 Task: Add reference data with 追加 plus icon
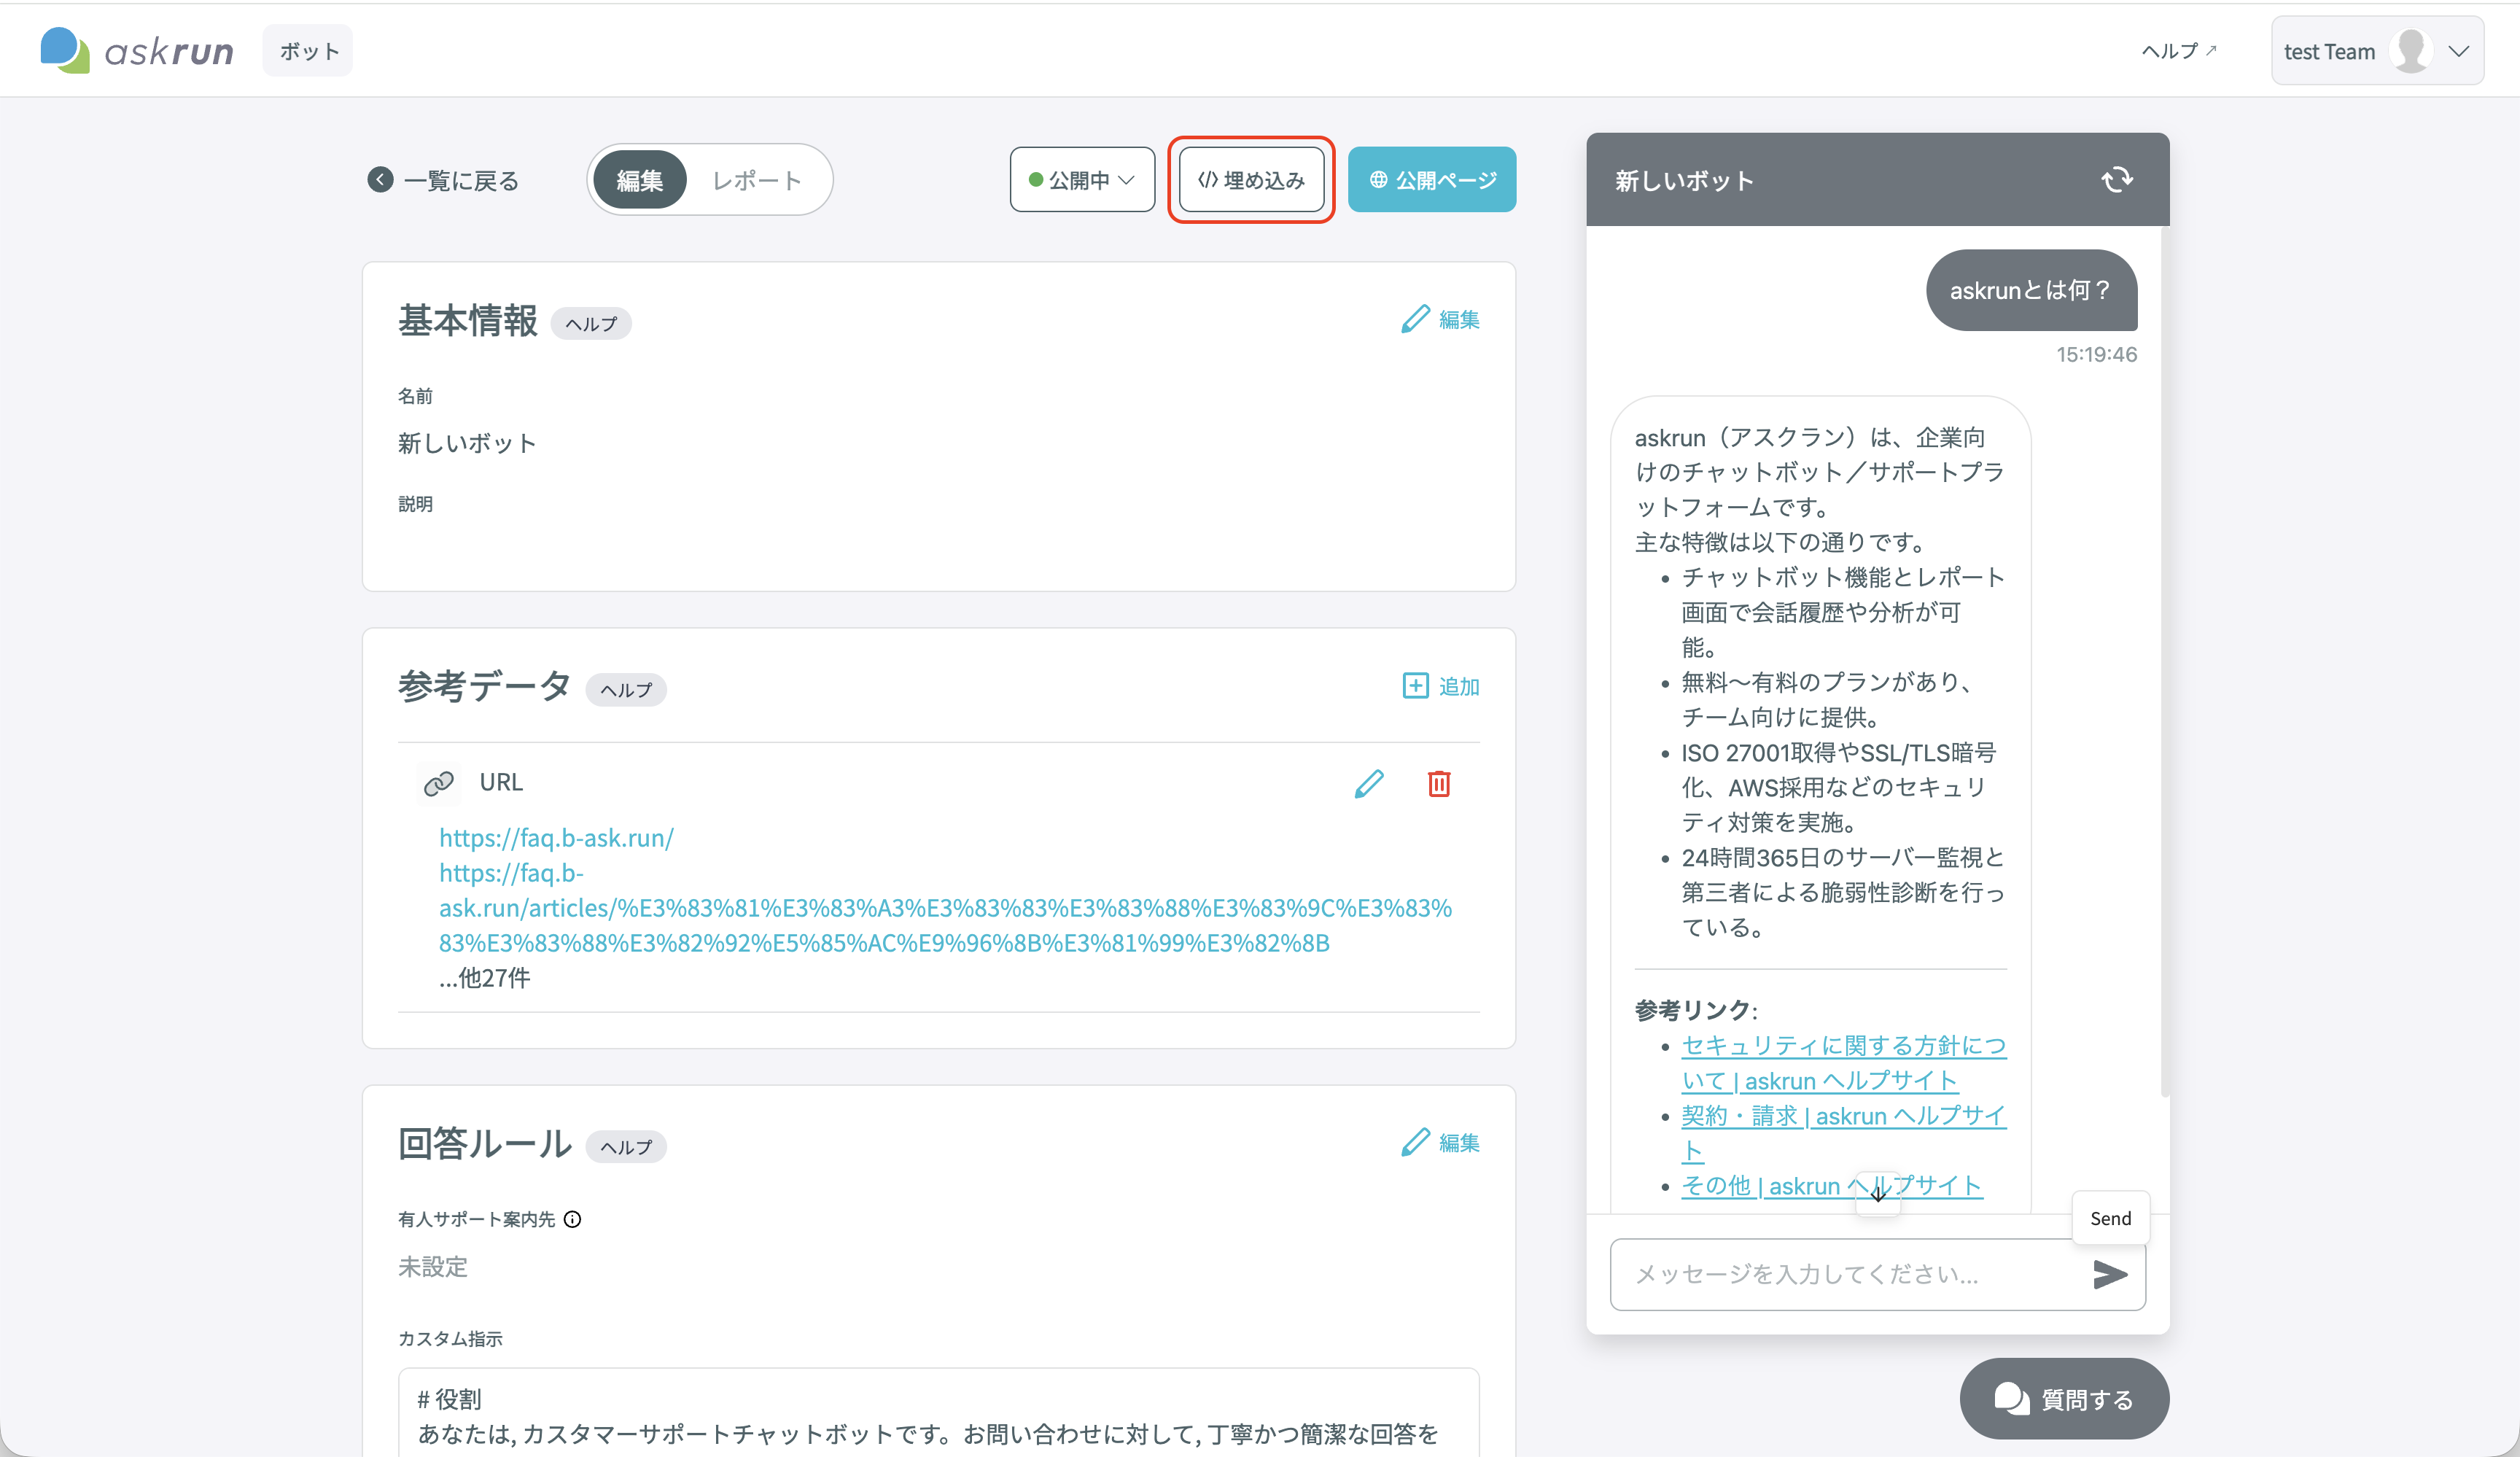tap(1440, 686)
